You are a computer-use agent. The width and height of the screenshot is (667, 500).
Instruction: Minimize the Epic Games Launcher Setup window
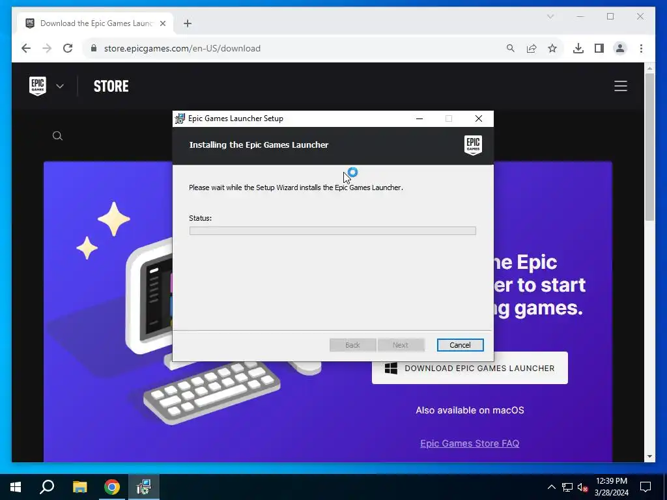419,118
